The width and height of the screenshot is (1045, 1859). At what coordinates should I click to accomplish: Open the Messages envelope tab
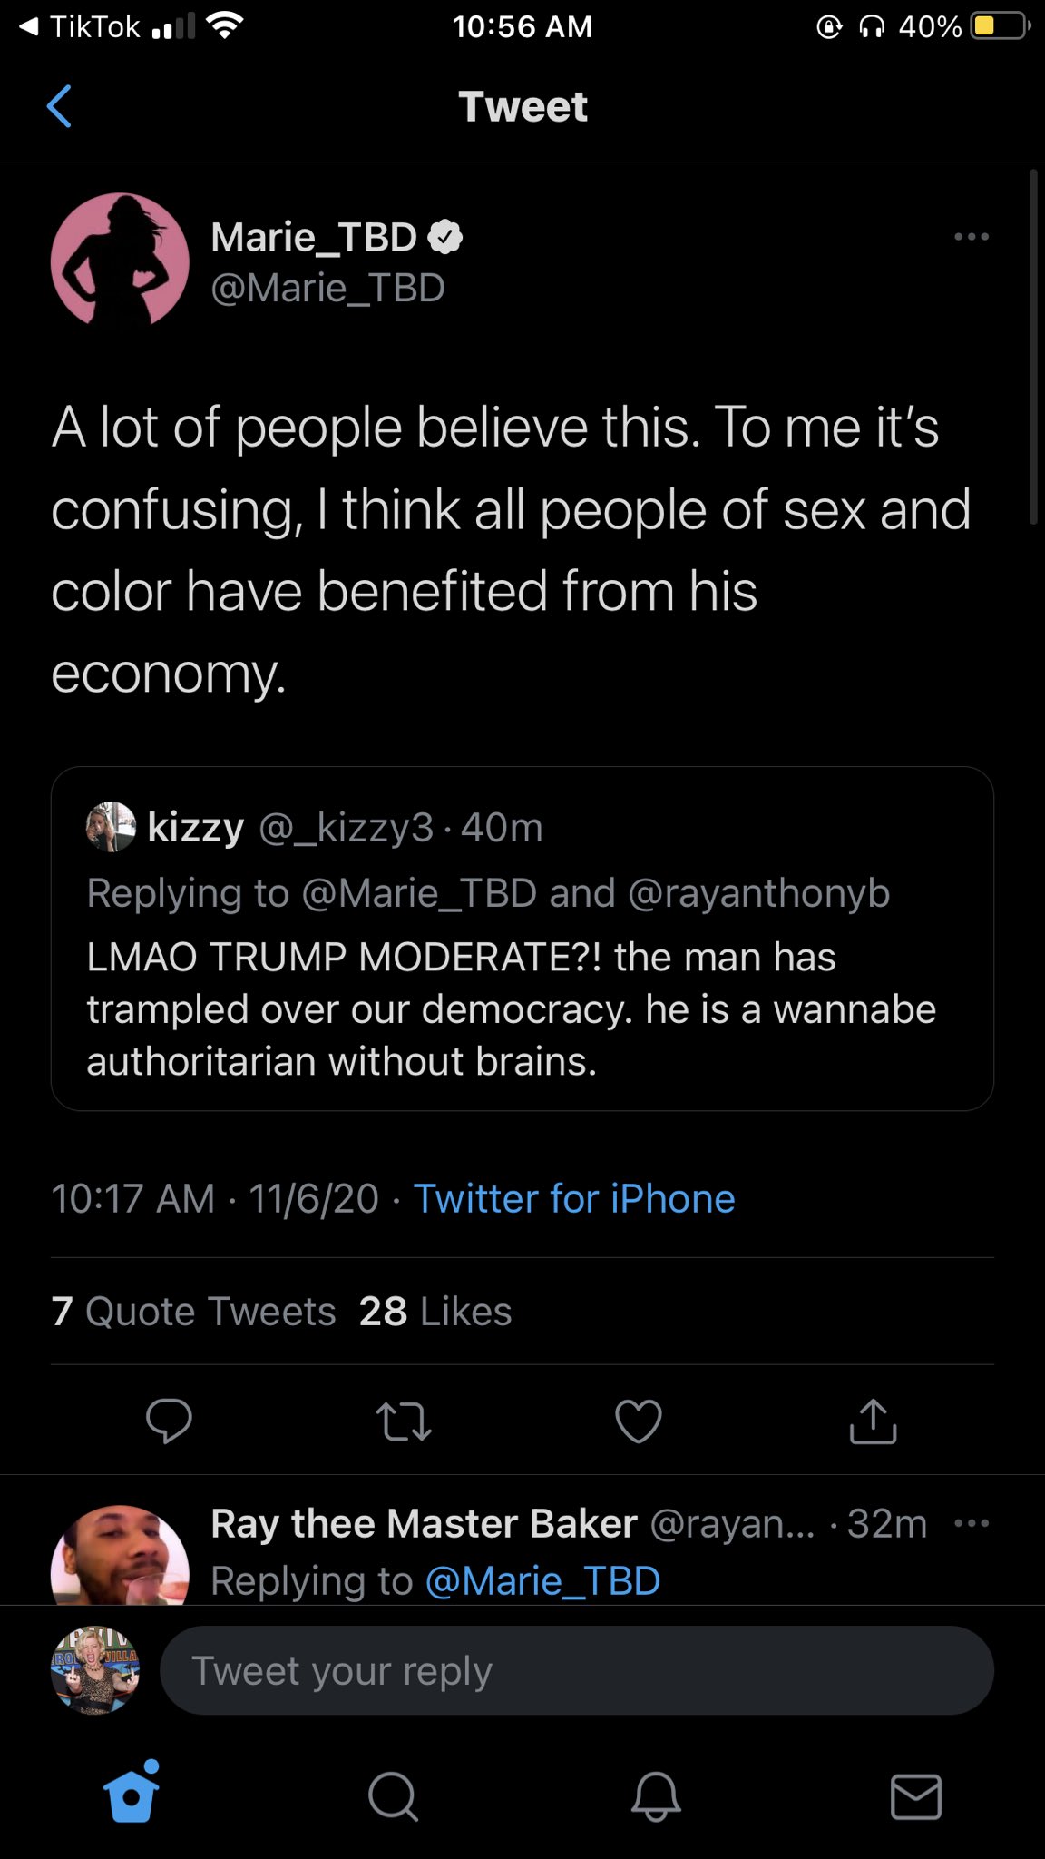[916, 1796]
